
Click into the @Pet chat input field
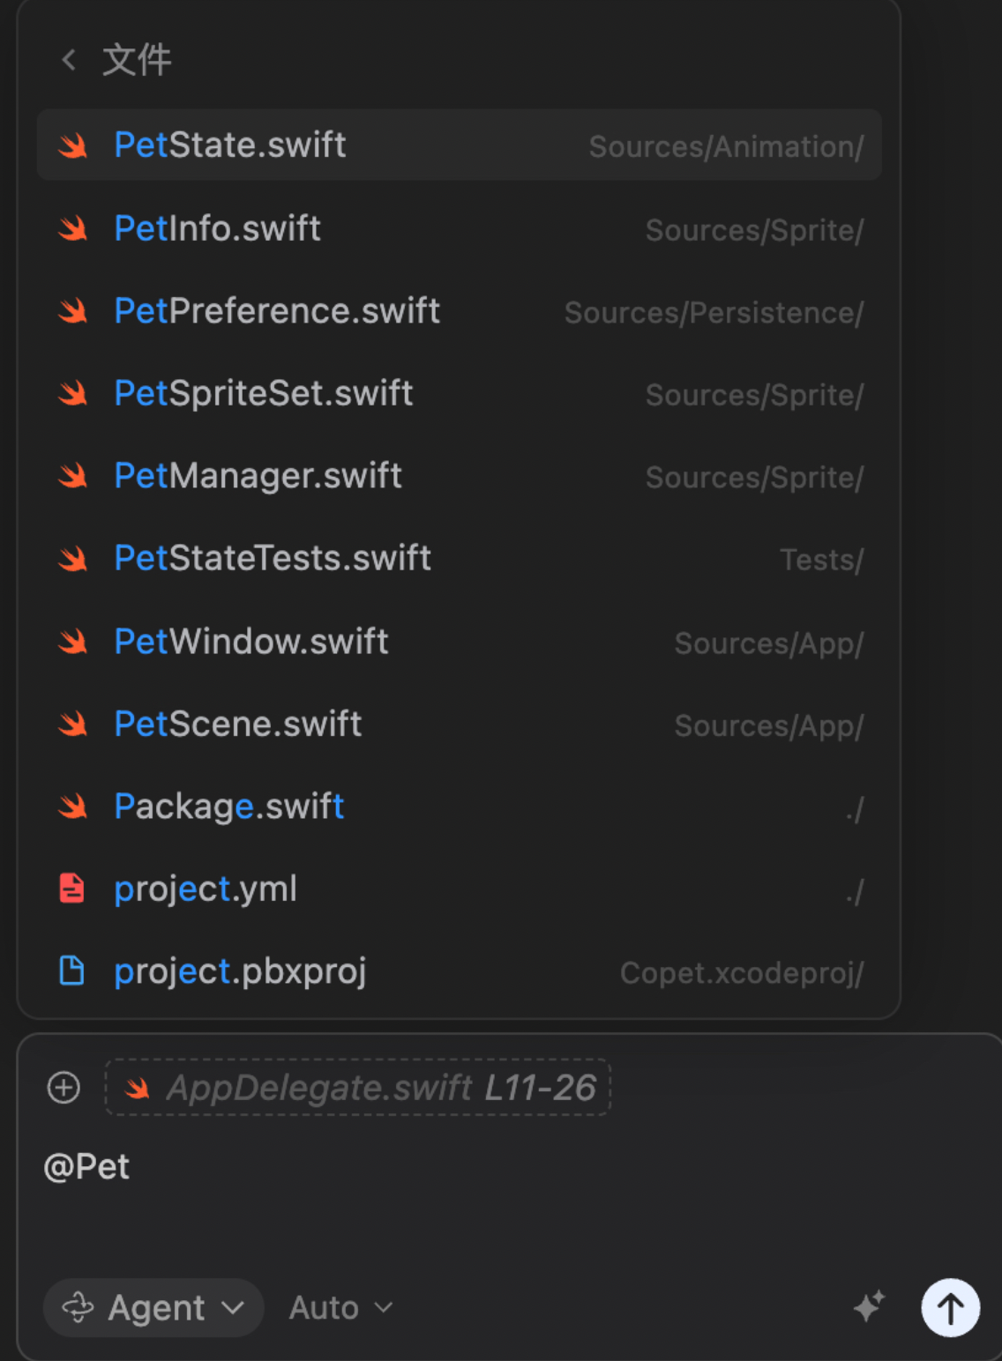pyautogui.click(x=441, y=1181)
